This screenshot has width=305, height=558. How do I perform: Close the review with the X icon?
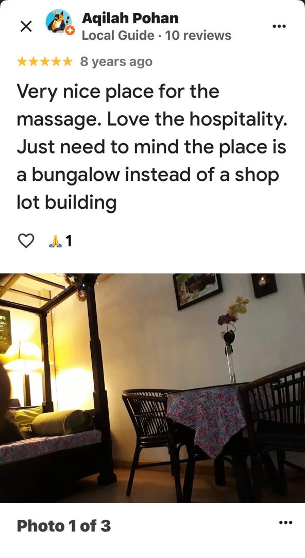pos(26,26)
